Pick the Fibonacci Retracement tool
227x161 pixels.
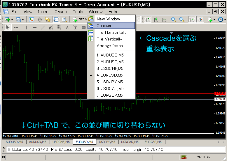click(x=59, y=27)
